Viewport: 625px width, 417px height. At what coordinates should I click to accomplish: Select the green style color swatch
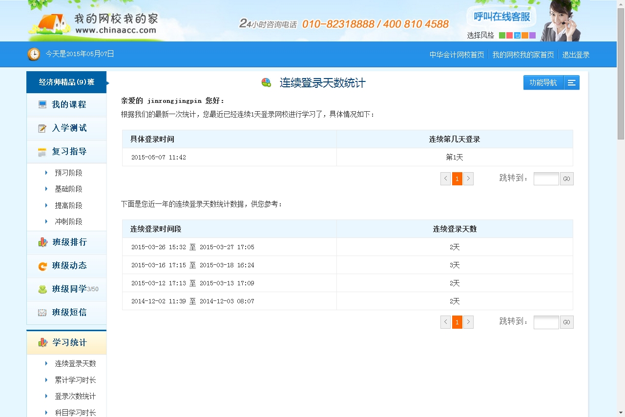[502, 36]
